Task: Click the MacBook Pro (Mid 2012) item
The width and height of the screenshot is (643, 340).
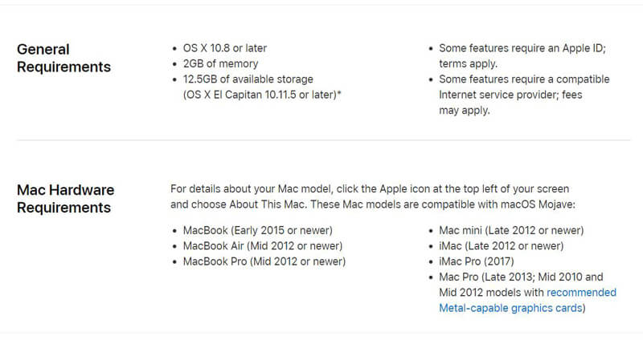Action: pos(264,261)
